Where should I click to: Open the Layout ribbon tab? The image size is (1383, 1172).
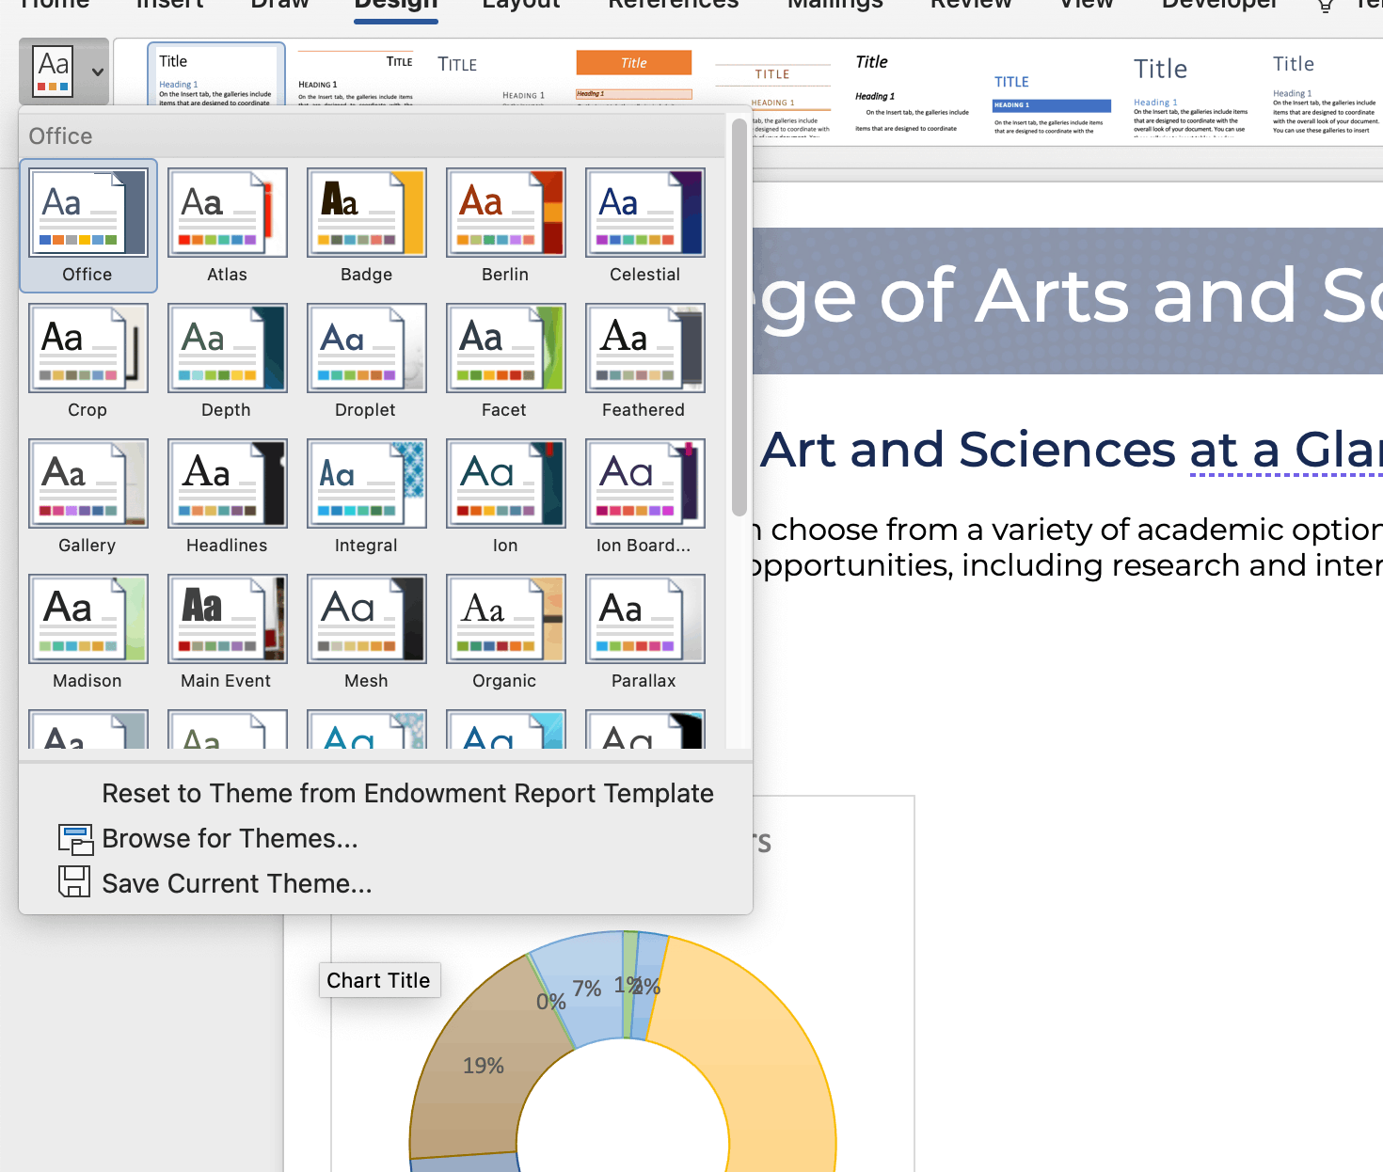(x=521, y=4)
